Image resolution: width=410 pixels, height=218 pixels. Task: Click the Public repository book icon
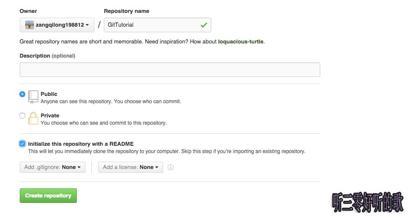click(x=33, y=96)
